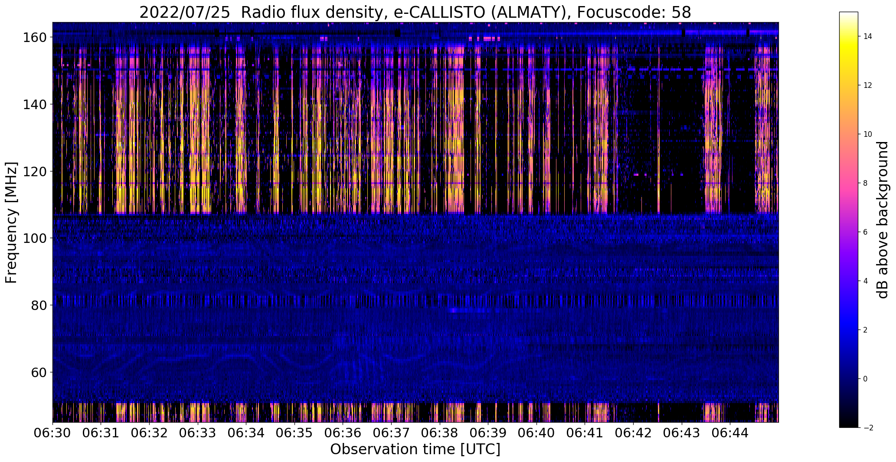
Task: Click the colorbar tick label 2
Action: [x=866, y=330]
